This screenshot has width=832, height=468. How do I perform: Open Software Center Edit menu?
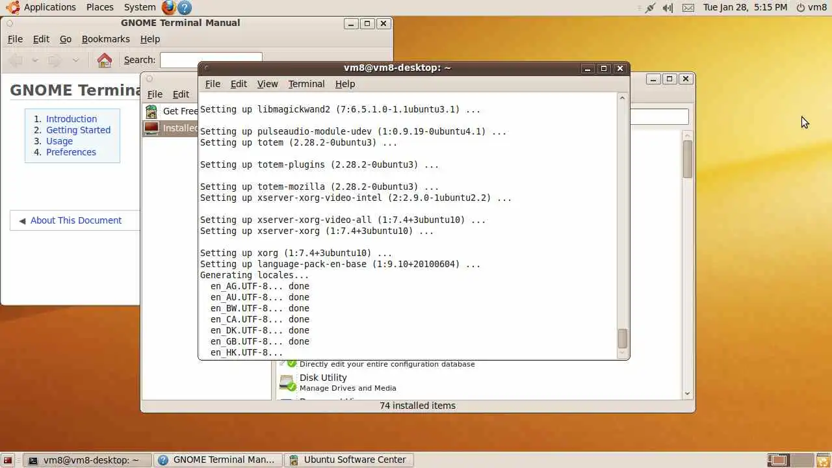point(181,94)
